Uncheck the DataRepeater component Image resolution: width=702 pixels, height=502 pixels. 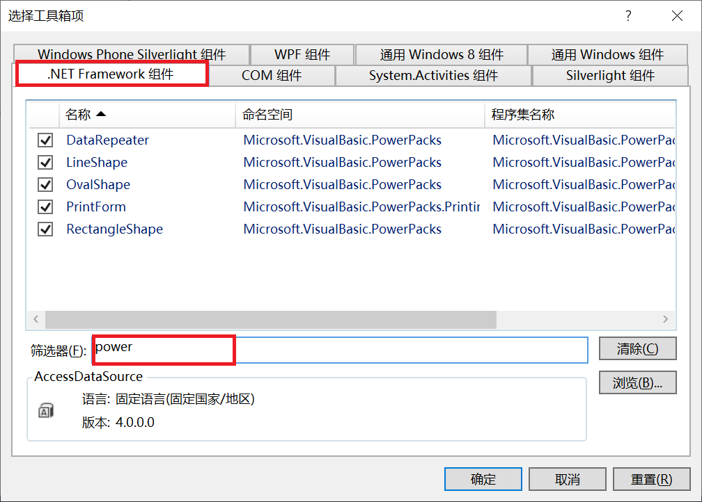[x=45, y=140]
